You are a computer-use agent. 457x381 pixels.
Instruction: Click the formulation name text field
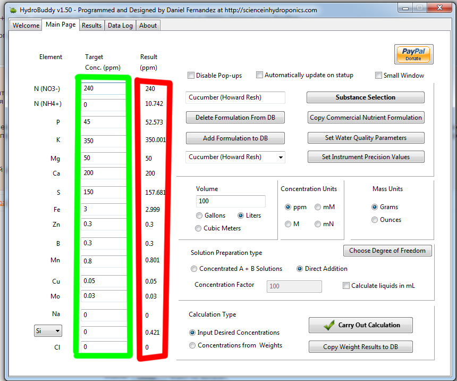pyautogui.click(x=235, y=97)
